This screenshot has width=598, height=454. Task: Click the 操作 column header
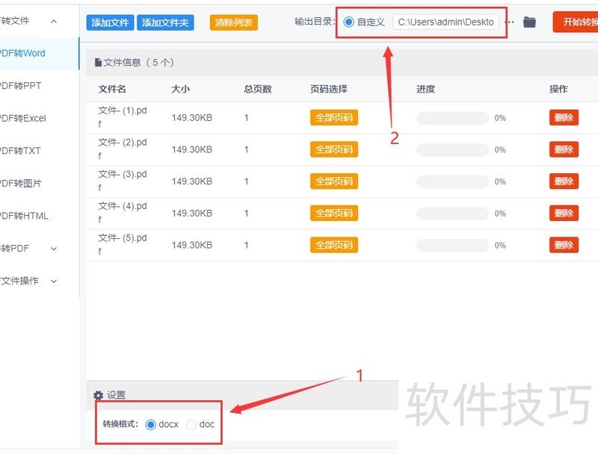click(558, 89)
